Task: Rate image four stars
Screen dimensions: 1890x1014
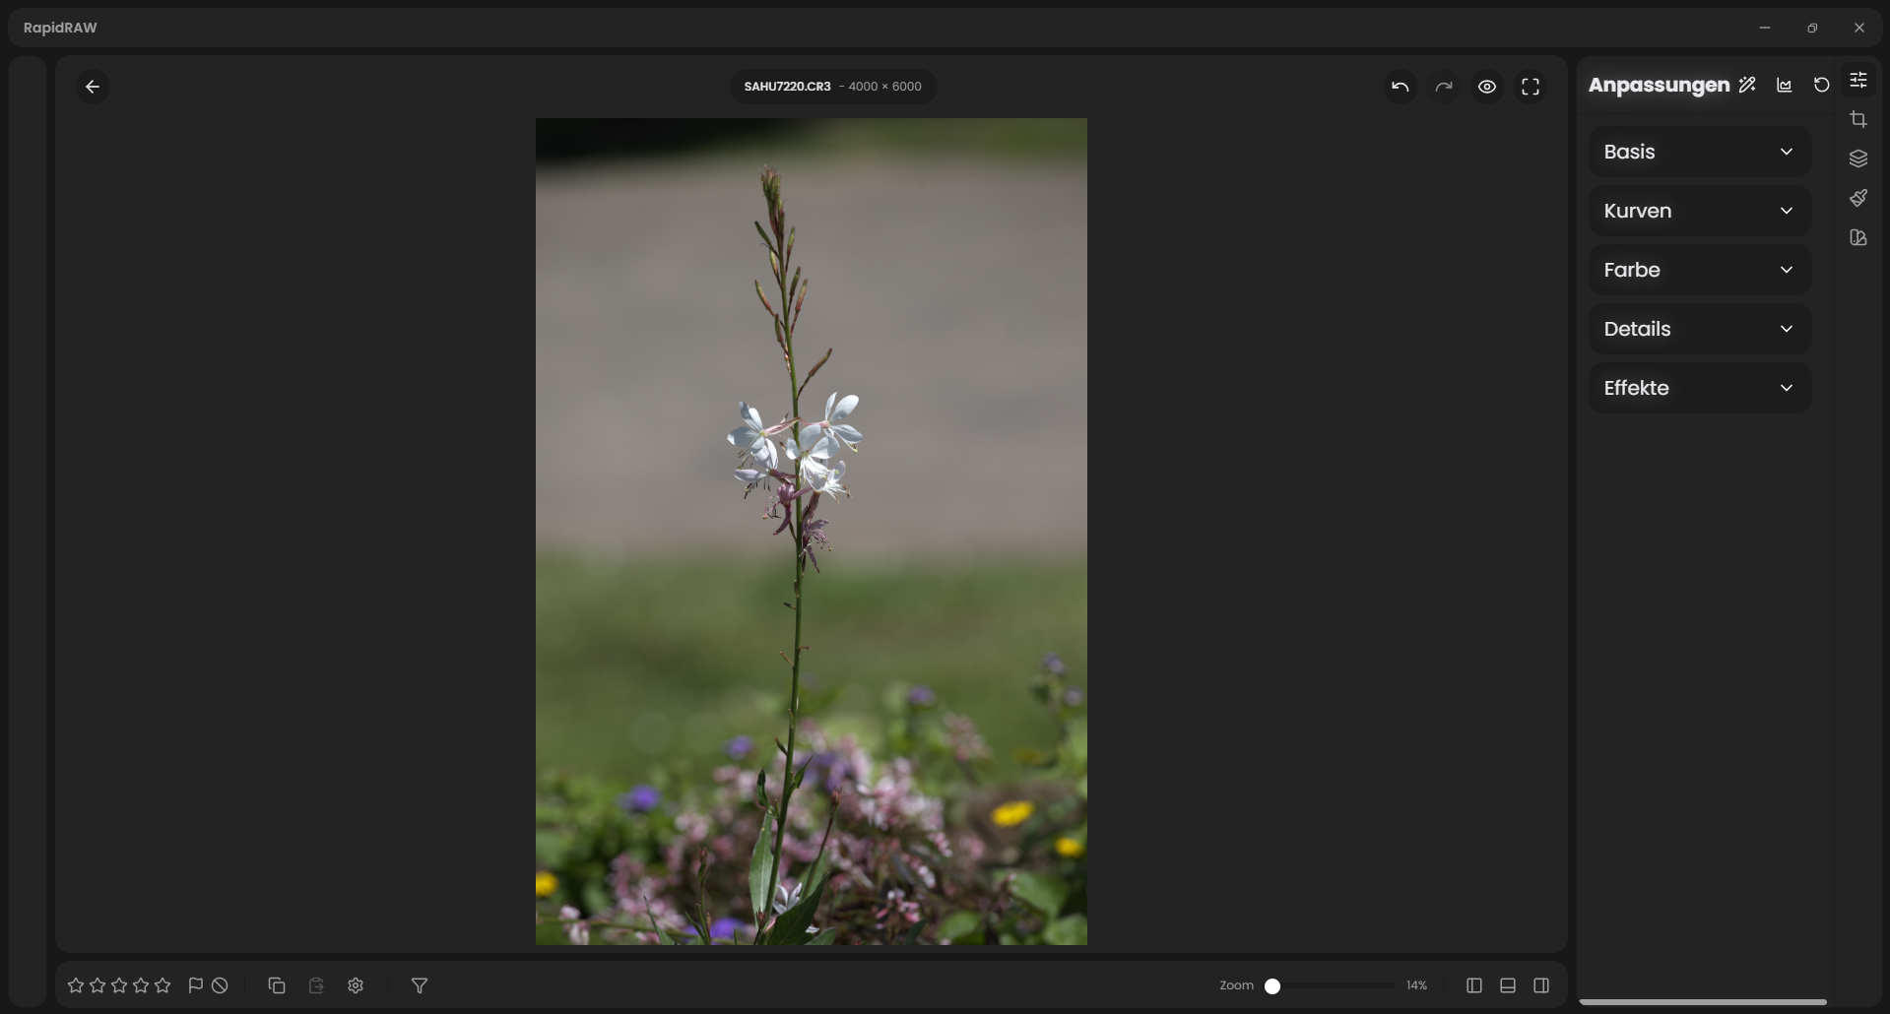Action: point(141,985)
